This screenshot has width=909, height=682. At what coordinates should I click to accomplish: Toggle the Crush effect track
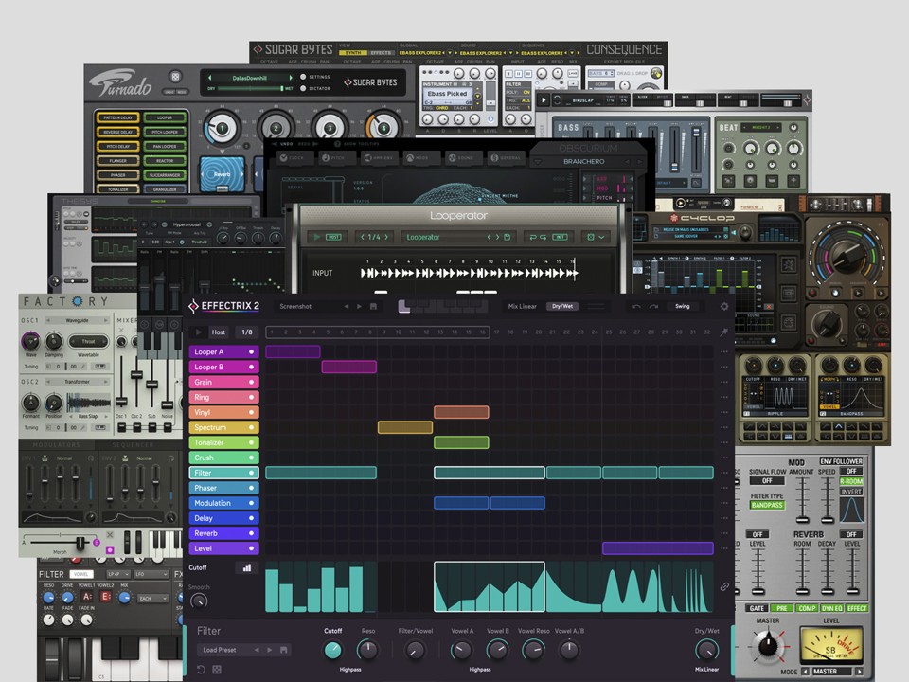[x=251, y=458]
